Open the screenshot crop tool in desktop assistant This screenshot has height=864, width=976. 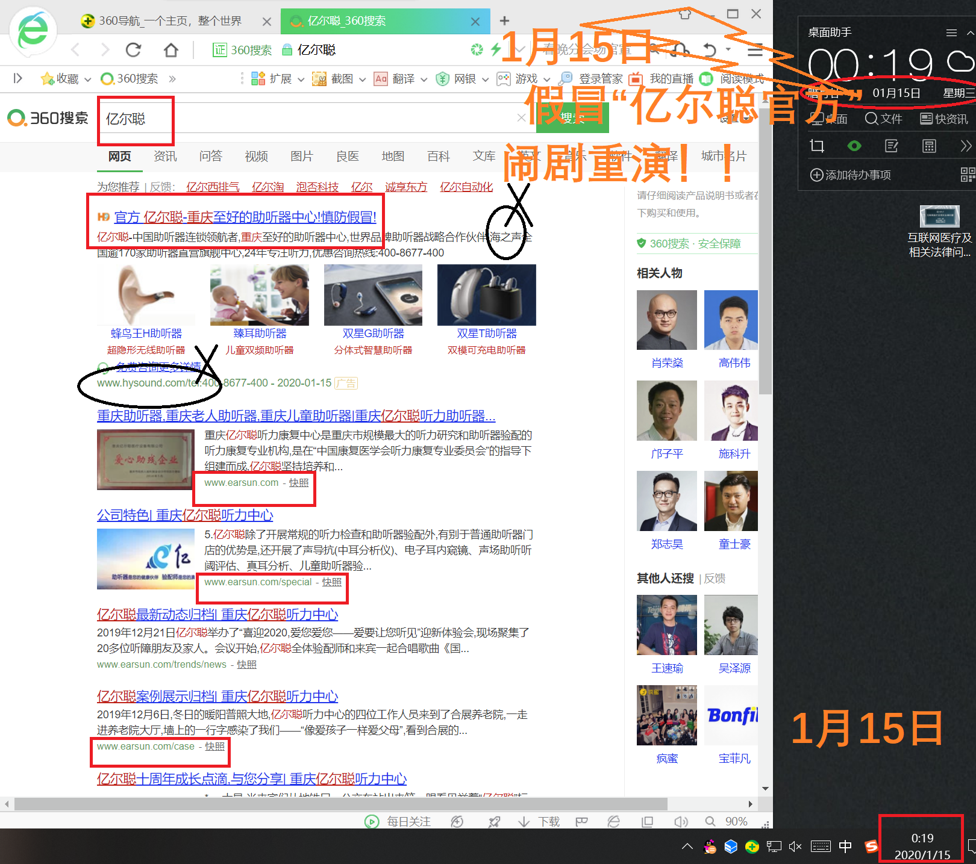[x=817, y=146]
